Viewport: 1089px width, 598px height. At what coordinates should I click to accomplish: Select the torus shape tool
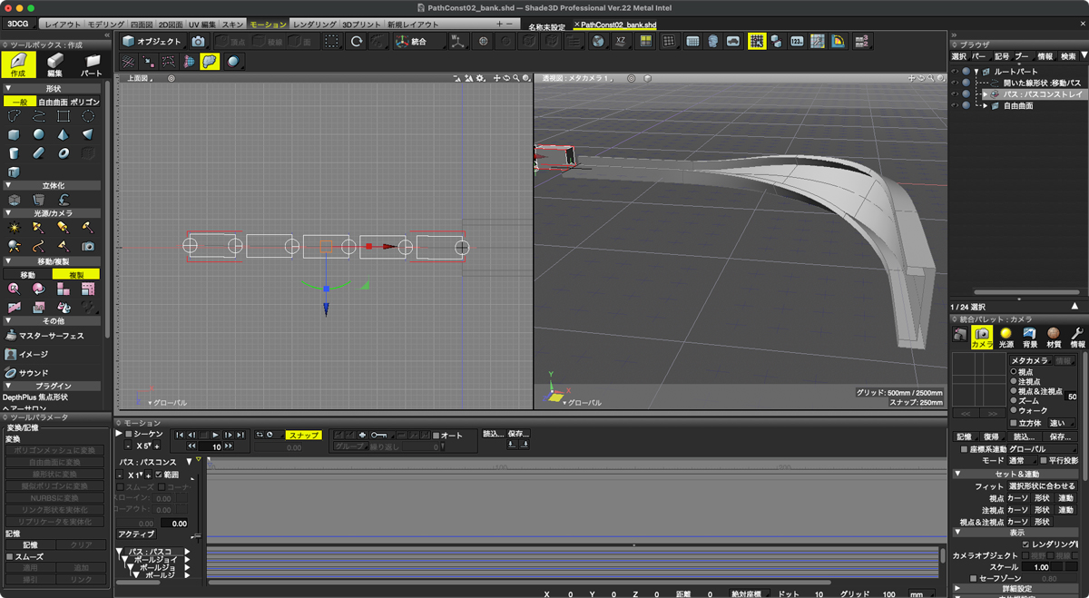coord(64,152)
